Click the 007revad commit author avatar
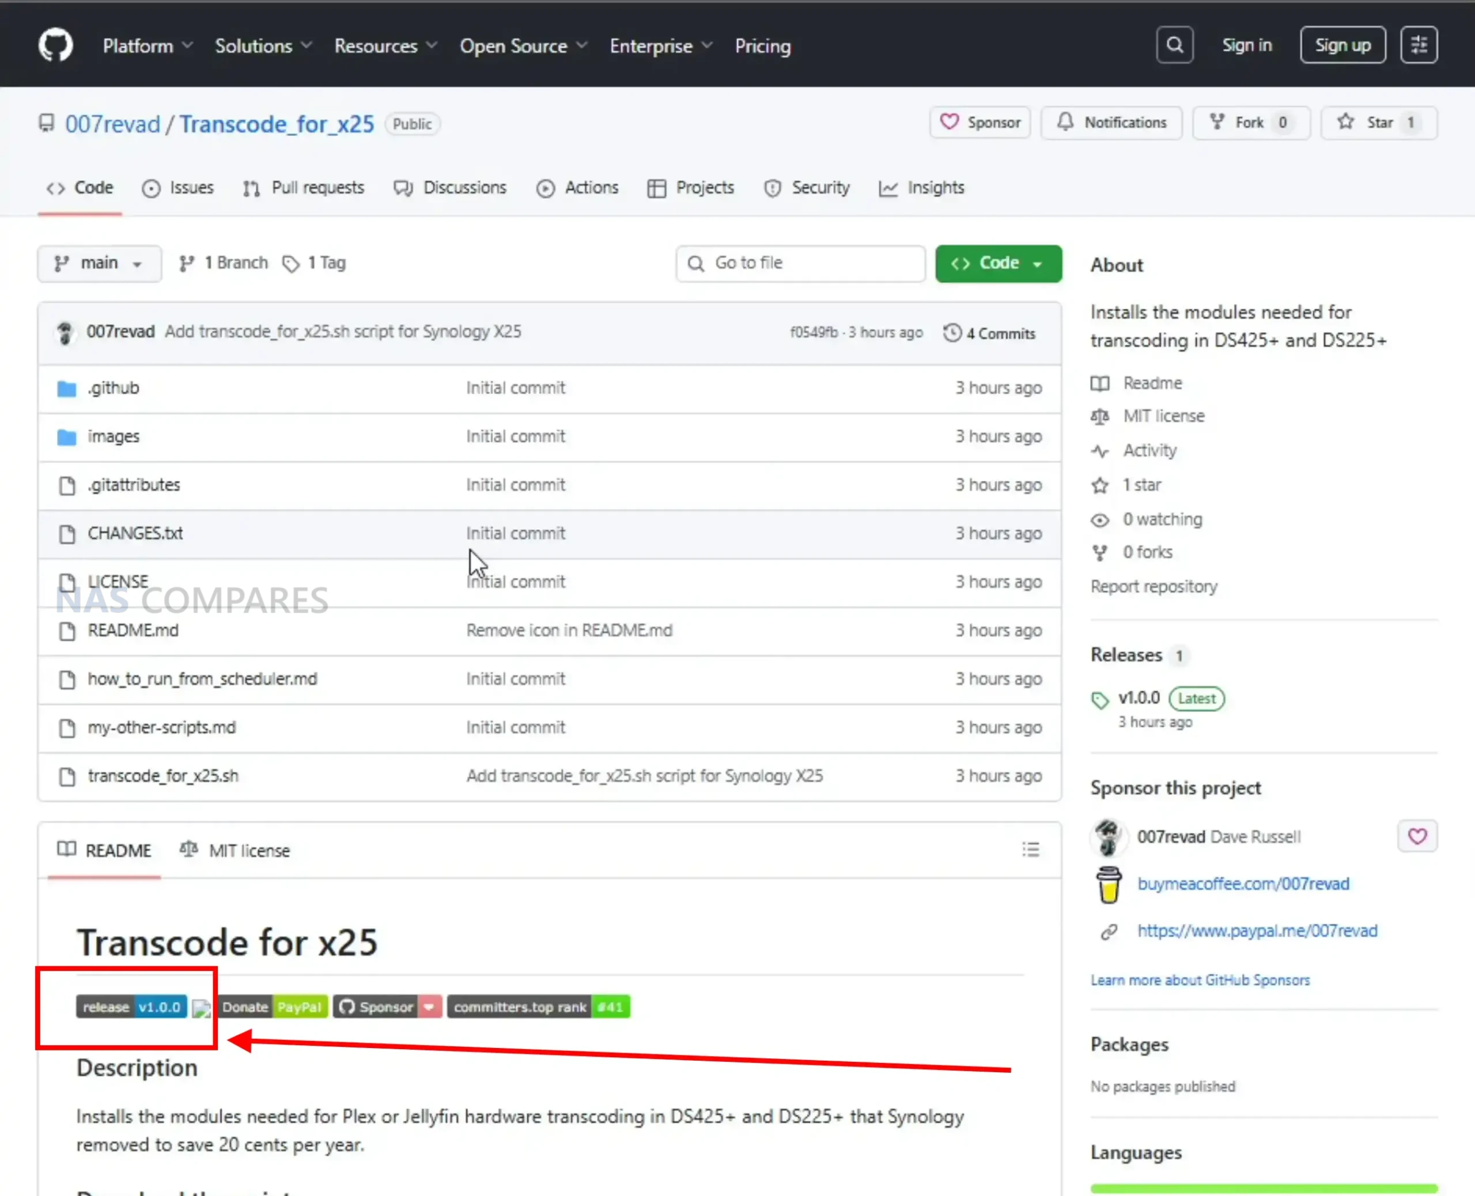The image size is (1475, 1196). [65, 333]
